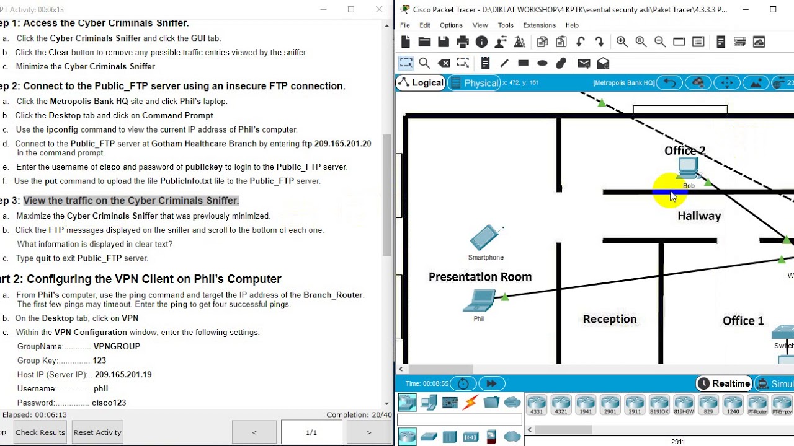Viewport: 794px width, 446px height.
Task: Click Bob's PC in Office 2
Action: click(x=688, y=168)
